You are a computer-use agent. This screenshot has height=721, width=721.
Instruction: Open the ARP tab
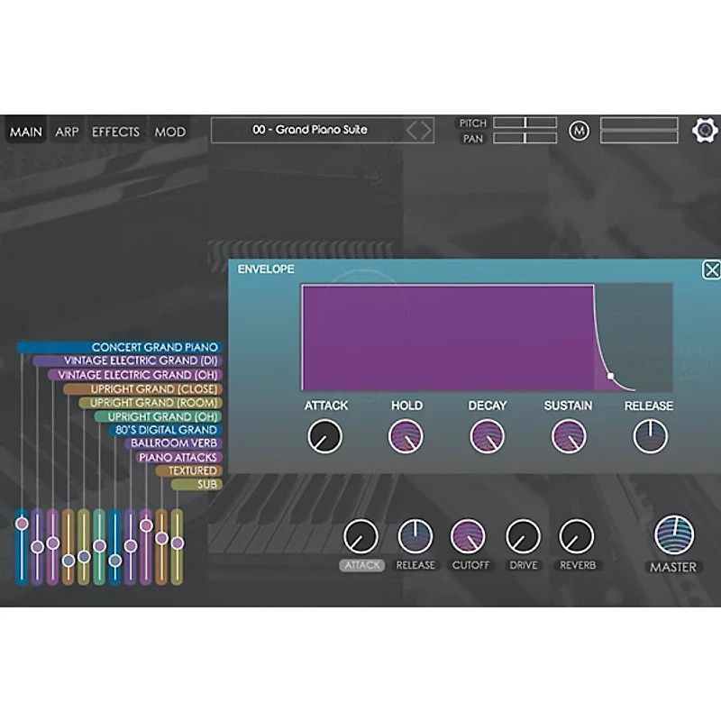point(68,132)
